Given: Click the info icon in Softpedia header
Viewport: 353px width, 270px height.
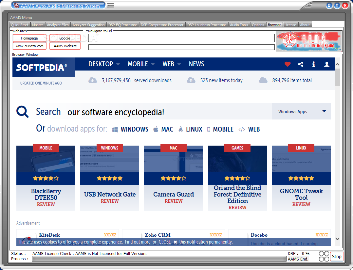Looking at the screenshot, I should (x=313, y=64).
